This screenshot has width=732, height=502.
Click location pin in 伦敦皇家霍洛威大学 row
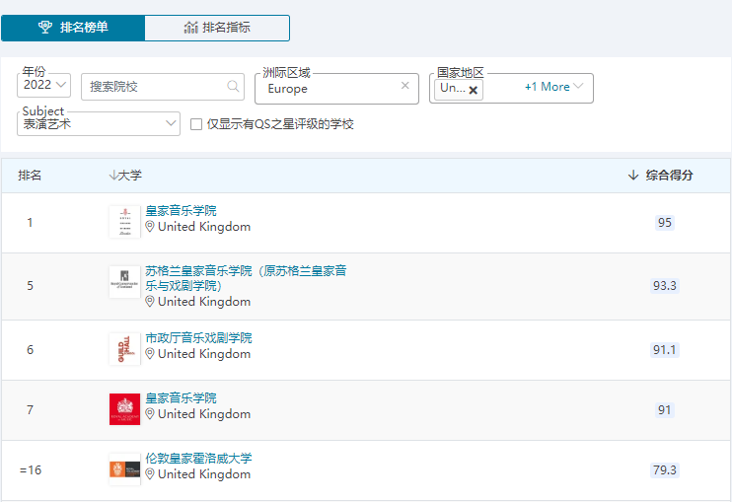pyautogui.click(x=149, y=474)
